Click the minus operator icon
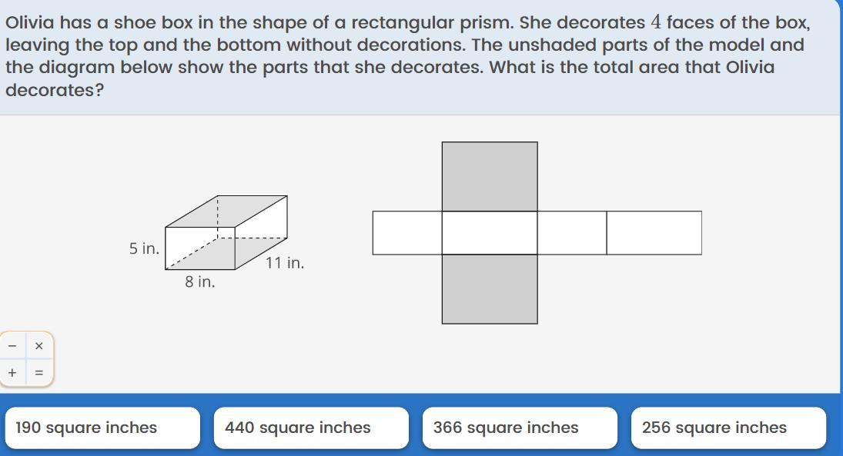The image size is (843, 456). click(12, 346)
